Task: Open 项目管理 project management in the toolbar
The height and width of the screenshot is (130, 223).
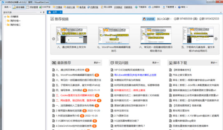Action: [32, 7]
